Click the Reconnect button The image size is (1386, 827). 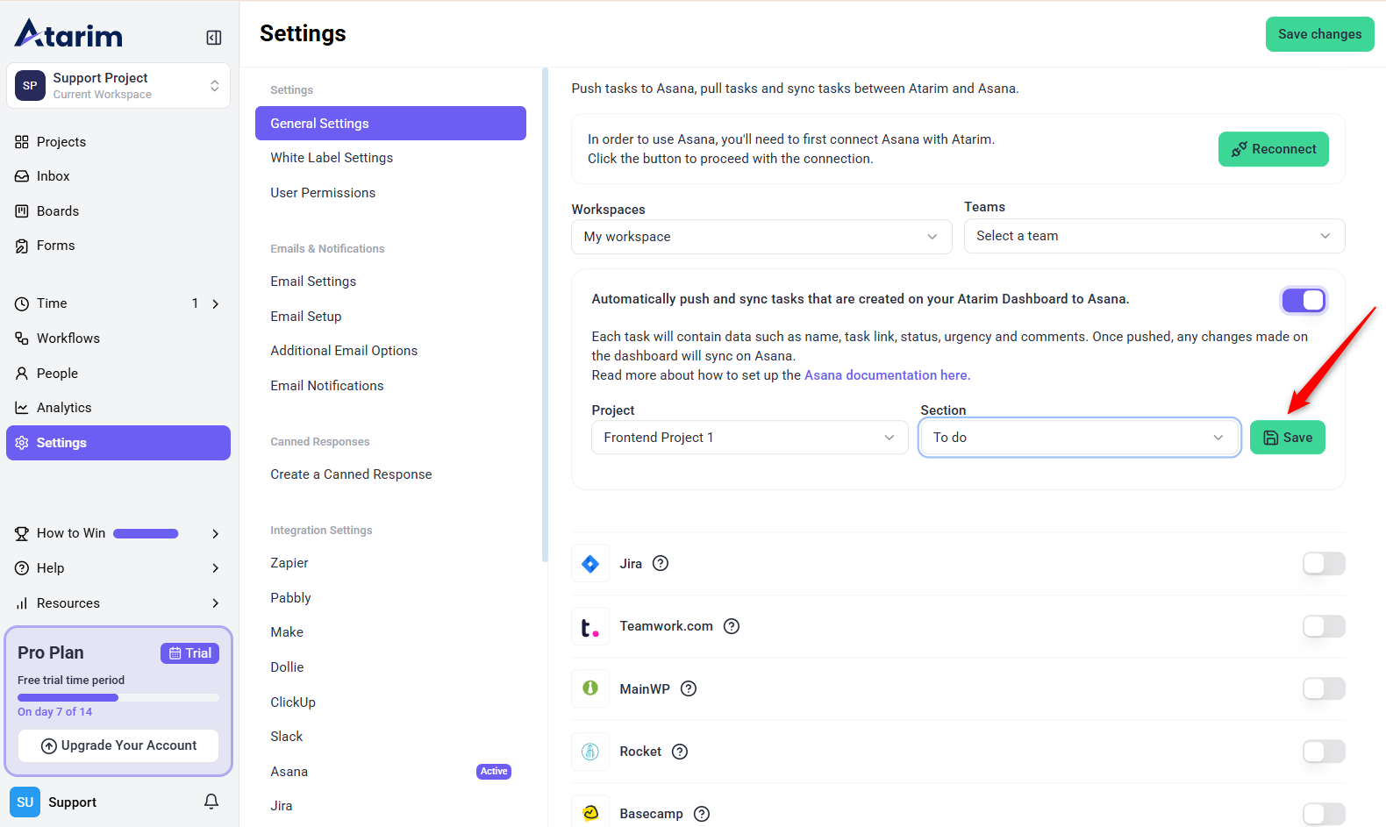tap(1273, 149)
